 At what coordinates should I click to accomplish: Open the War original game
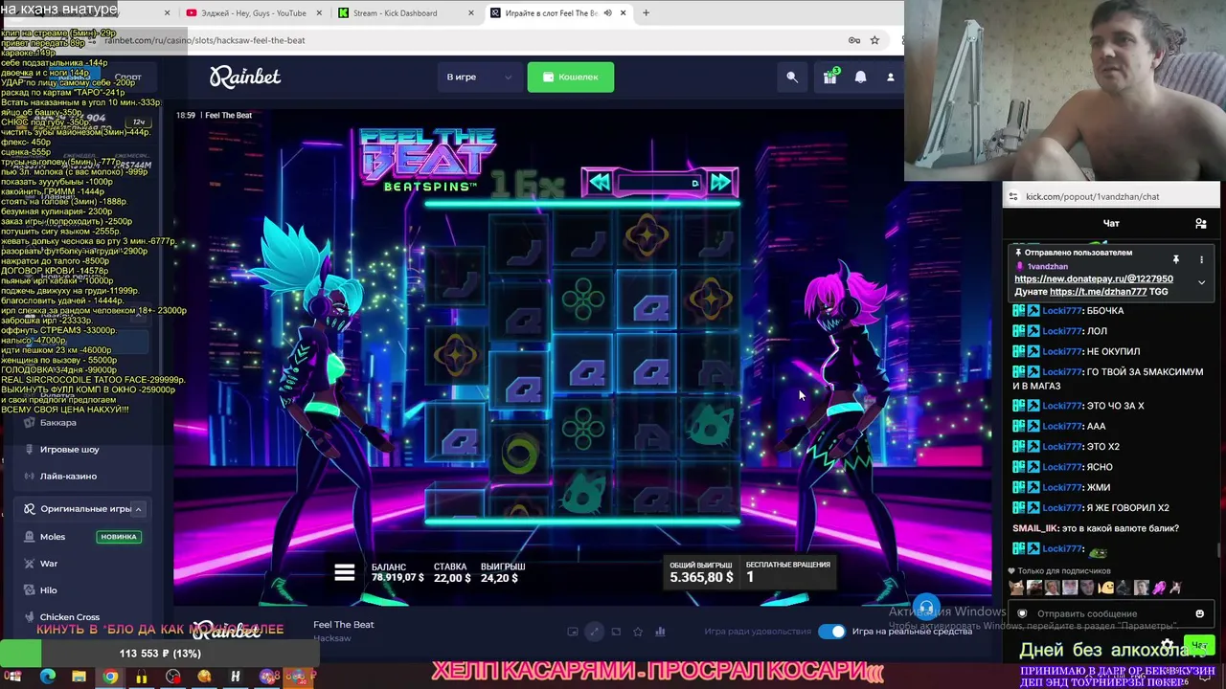click(x=49, y=564)
